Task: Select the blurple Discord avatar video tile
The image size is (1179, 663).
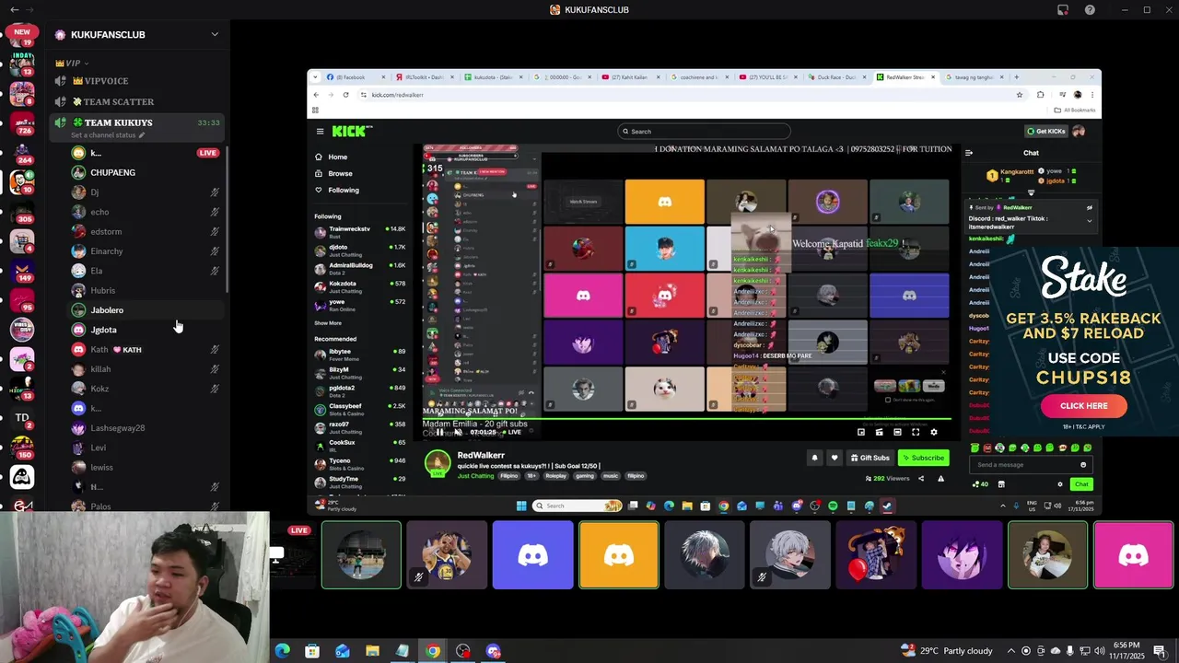Action: (x=532, y=555)
